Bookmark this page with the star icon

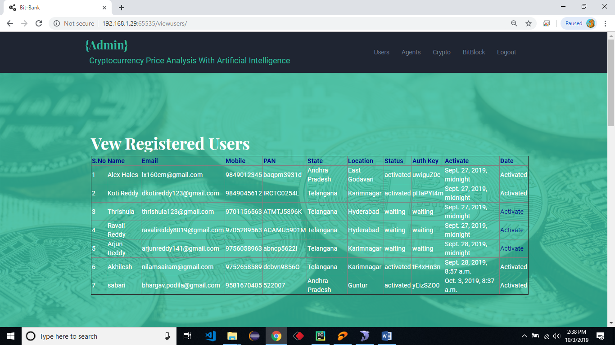coord(529,23)
